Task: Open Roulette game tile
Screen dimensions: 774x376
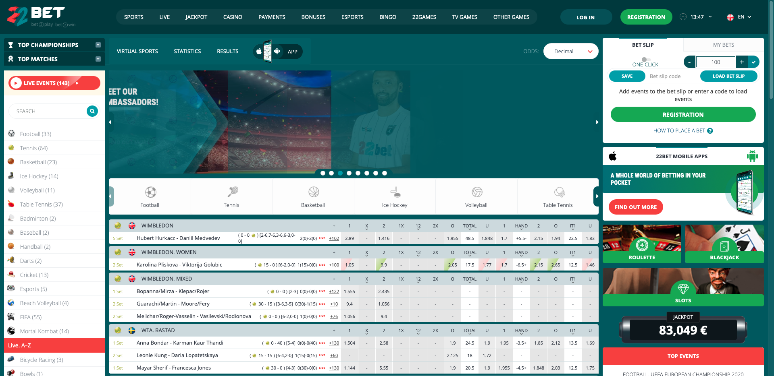Action: (x=642, y=244)
